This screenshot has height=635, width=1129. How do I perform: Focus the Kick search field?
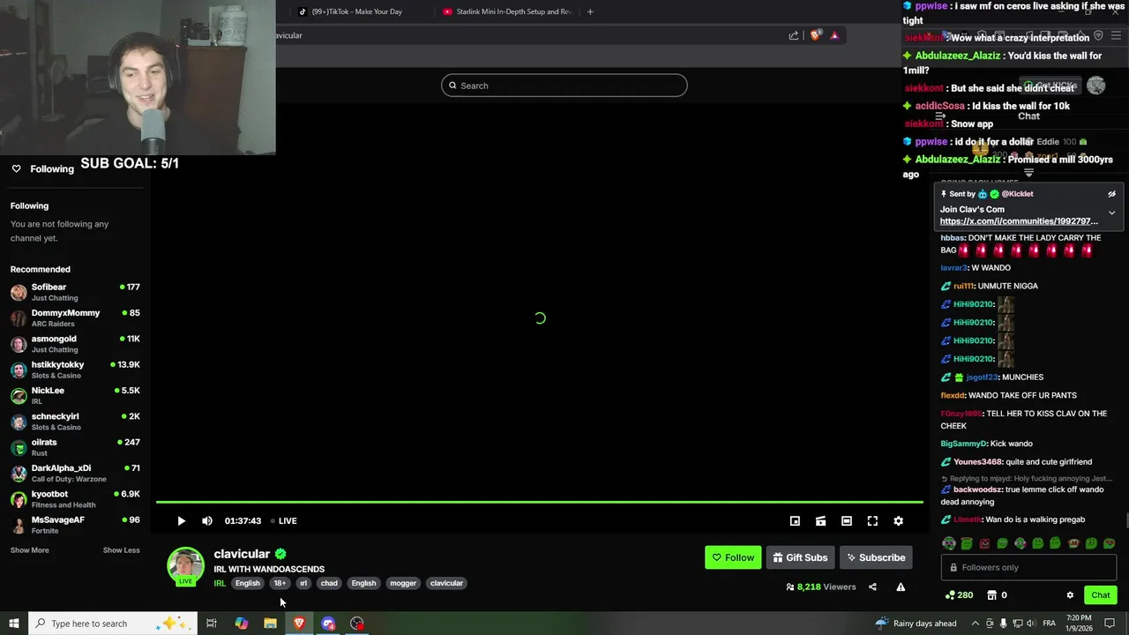(x=564, y=86)
